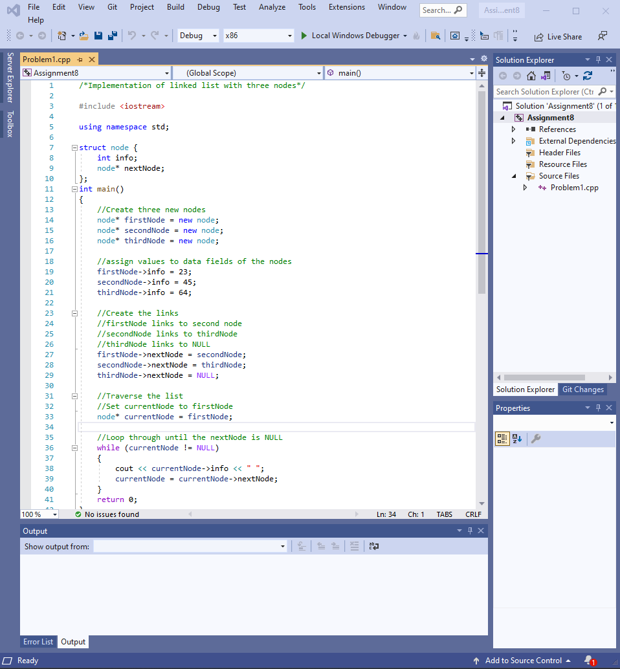620x669 pixels.
Task: Pin the Solution Explorer panel
Action: 599,59
